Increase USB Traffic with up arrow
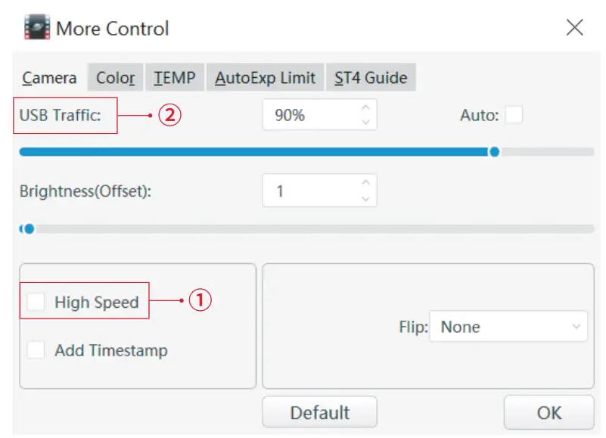606x438 pixels. 365,108
